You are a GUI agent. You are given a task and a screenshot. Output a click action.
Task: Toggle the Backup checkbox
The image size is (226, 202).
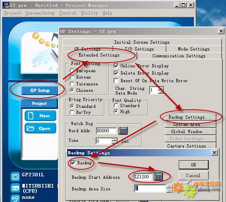coord(73,163)
